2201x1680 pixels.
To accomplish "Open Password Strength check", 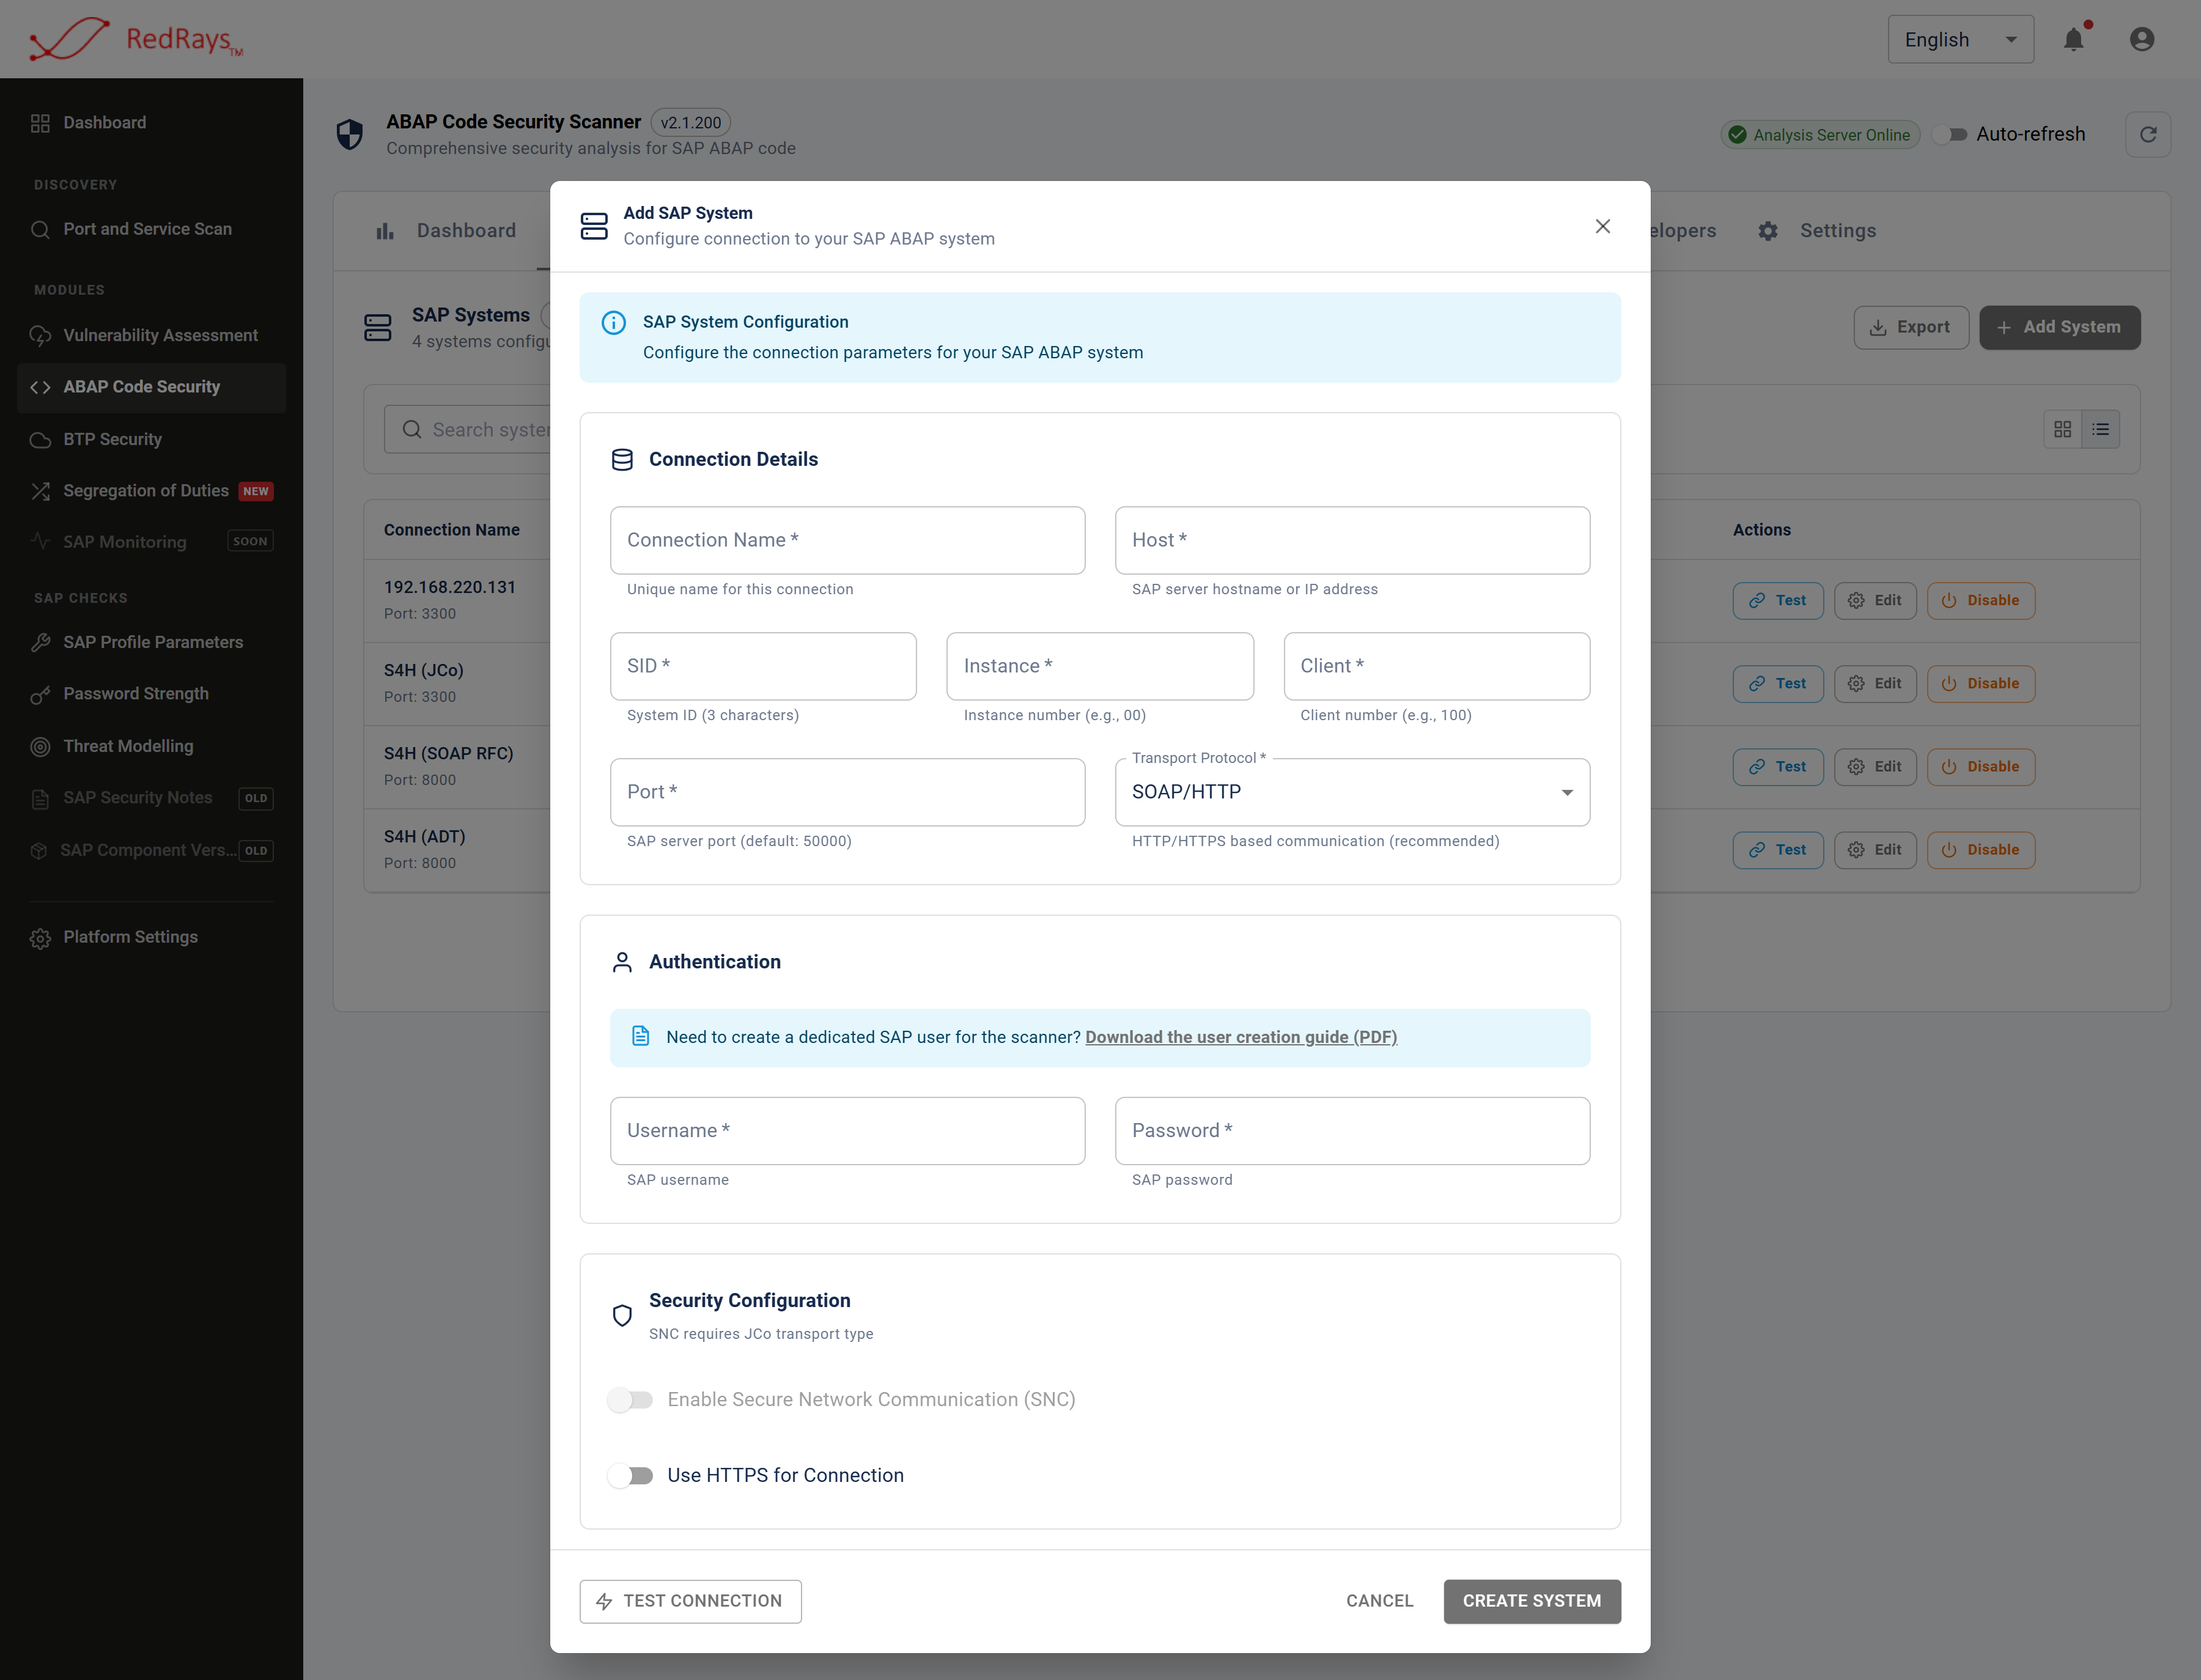I will point(151,694).
